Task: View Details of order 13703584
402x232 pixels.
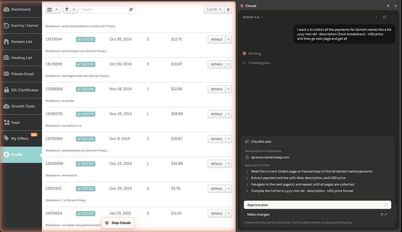Action: (x=216, y=139)
